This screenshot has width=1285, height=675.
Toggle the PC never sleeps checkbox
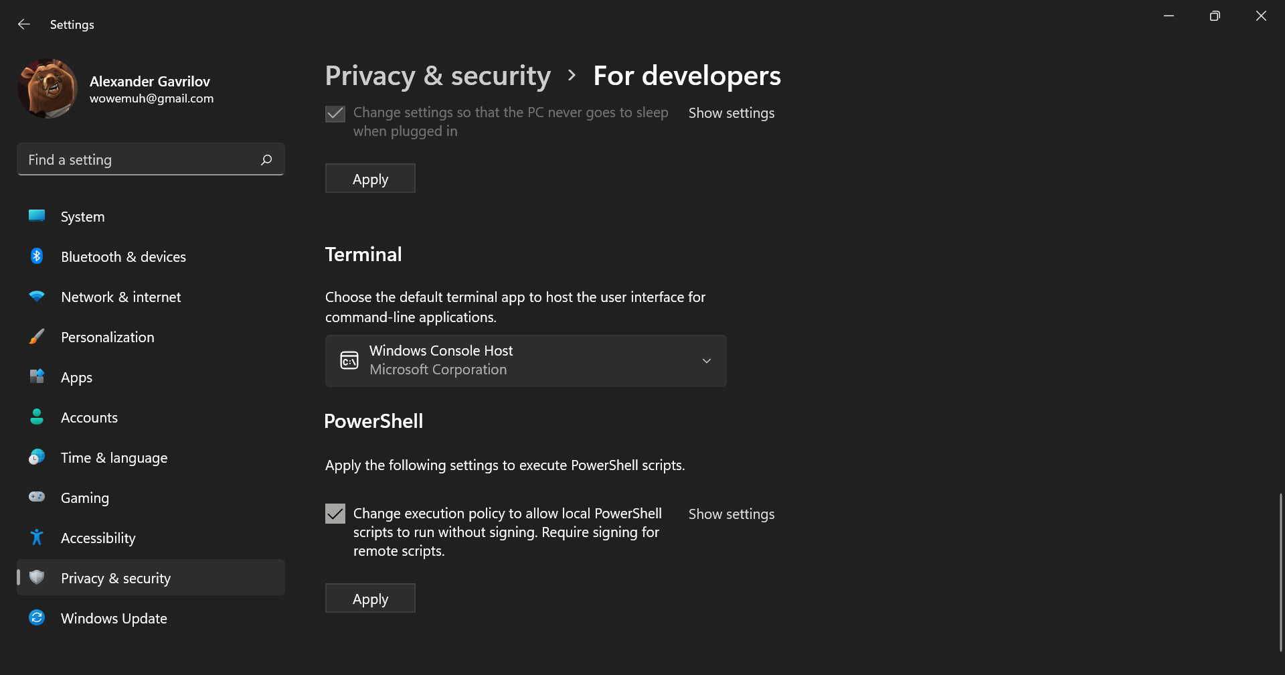click(335, 113)
